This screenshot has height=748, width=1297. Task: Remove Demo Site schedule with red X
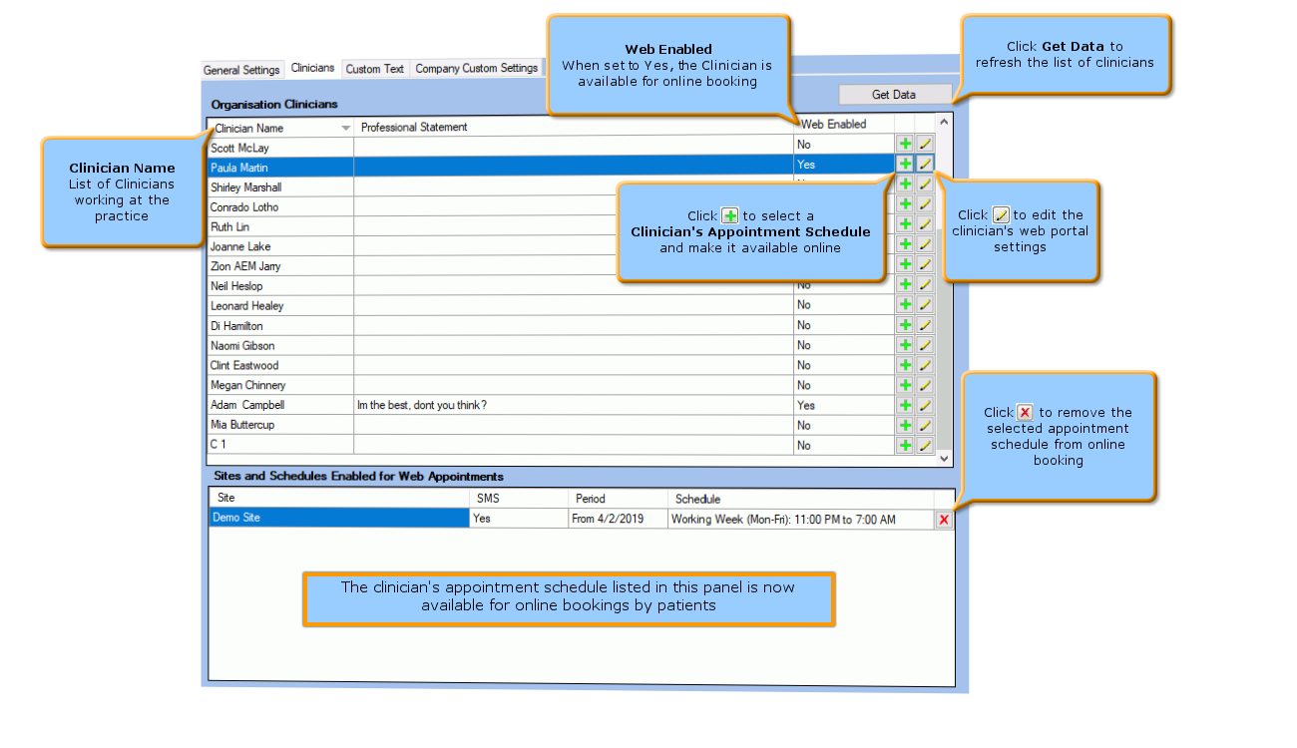click(944, 520)
